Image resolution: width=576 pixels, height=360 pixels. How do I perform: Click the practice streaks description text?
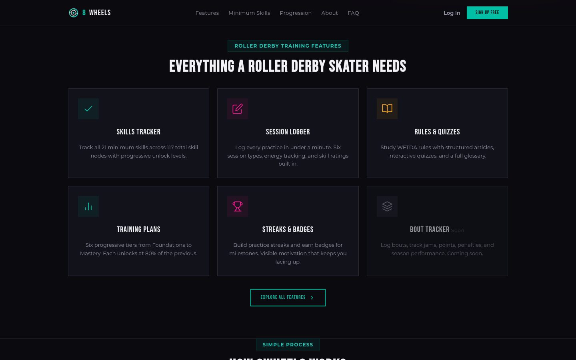(x=288, y=253)
